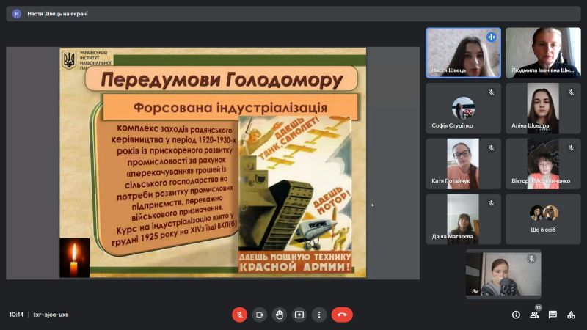
Task: Open the meeting details info icon
Action: click(x=516, y=315)
